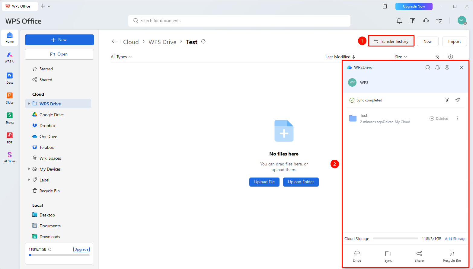Open the All Types filter dropdown
This screenshot has width=473, height=269.
pos(121,57)
